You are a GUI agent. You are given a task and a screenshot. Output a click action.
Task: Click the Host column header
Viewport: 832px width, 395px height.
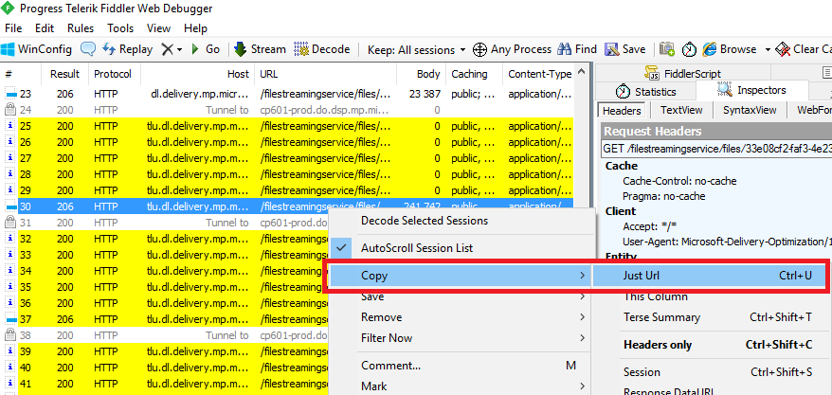point(238,74)
